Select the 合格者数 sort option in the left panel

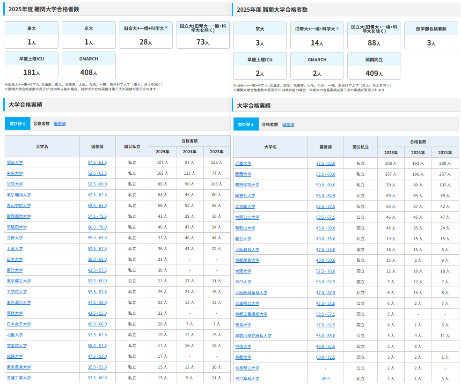pyautogui.click(x=42, y=124)
